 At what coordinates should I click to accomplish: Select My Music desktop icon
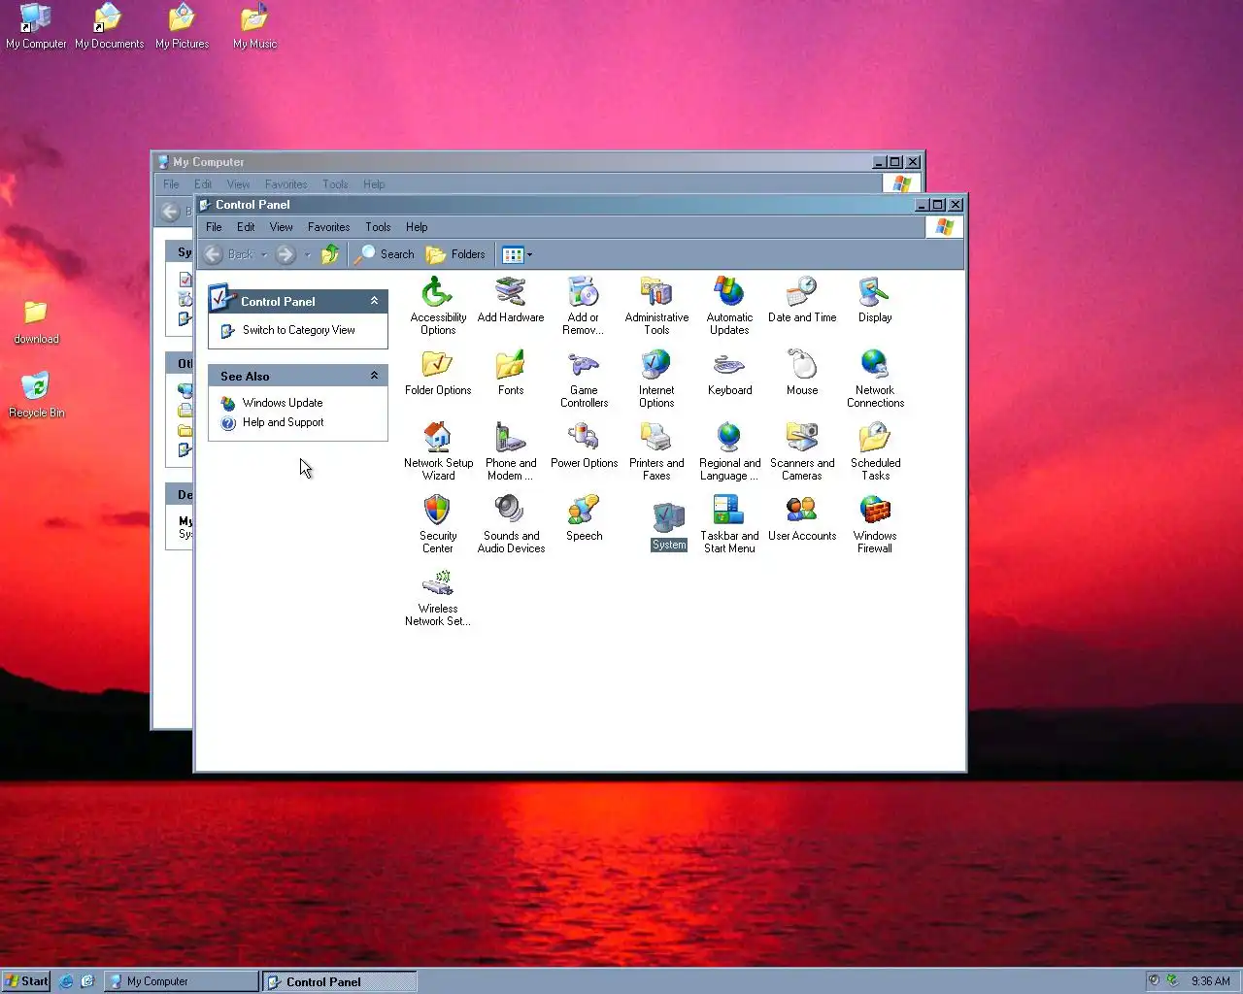click(x=254, y=26)
